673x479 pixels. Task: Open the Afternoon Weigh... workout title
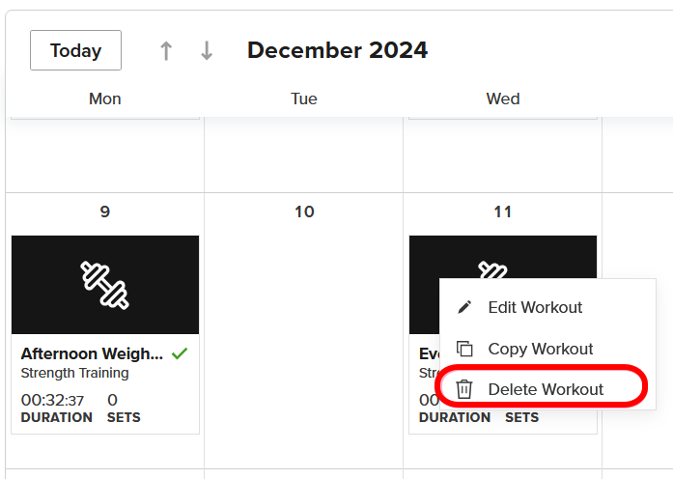(x=92, y=353)
